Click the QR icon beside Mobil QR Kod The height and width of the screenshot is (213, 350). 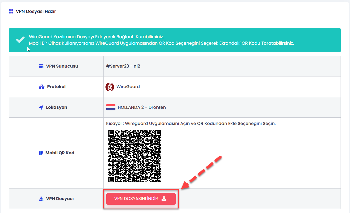coord(41,153)
